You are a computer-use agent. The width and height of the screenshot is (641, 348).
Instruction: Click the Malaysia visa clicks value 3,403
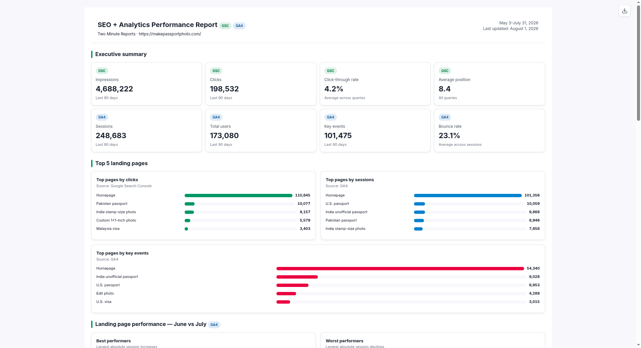coord(305,229)
